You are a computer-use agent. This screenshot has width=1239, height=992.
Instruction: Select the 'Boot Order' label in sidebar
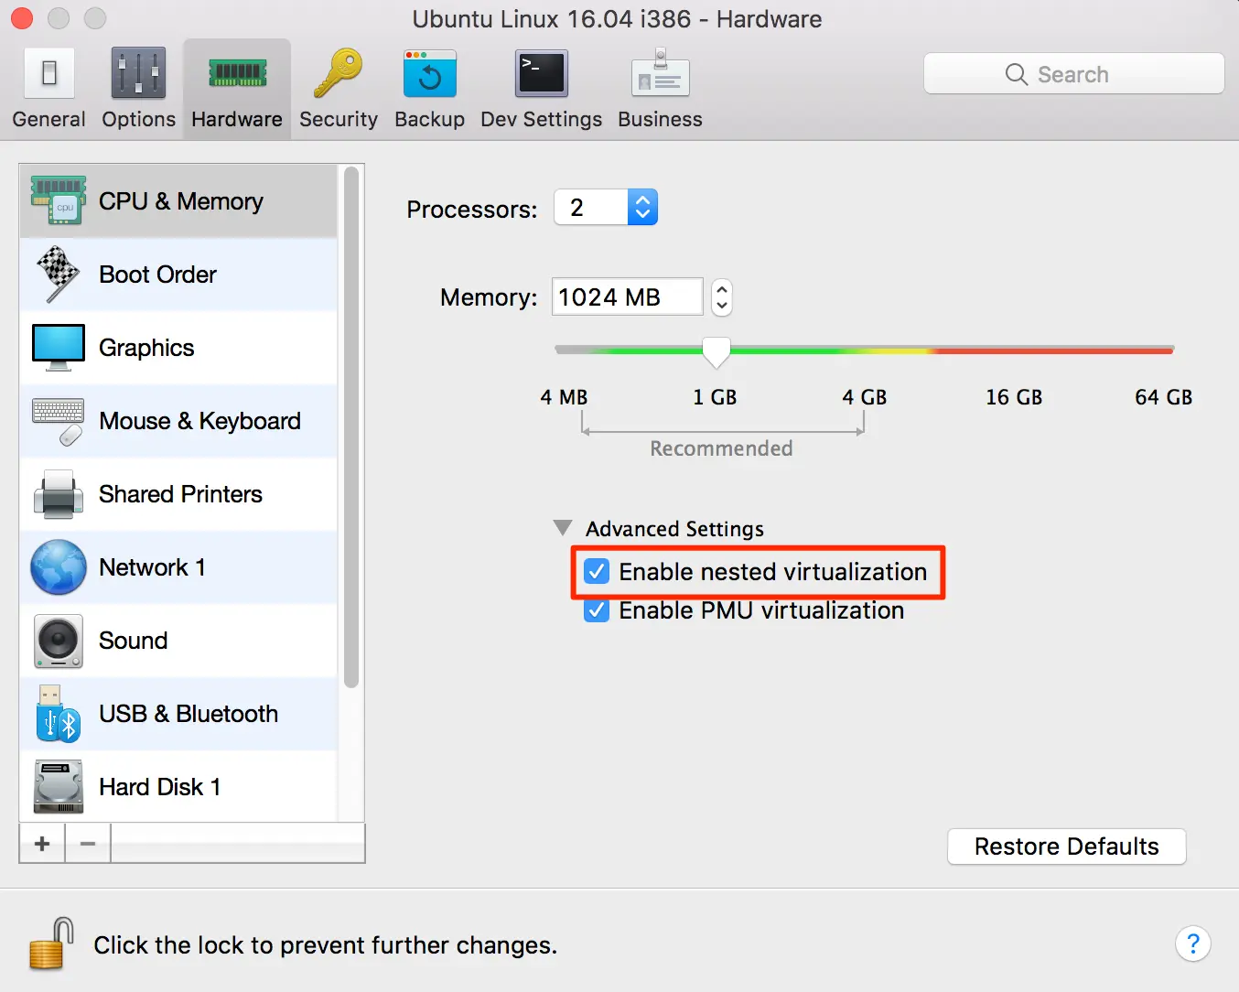click(x=157, y=275)
